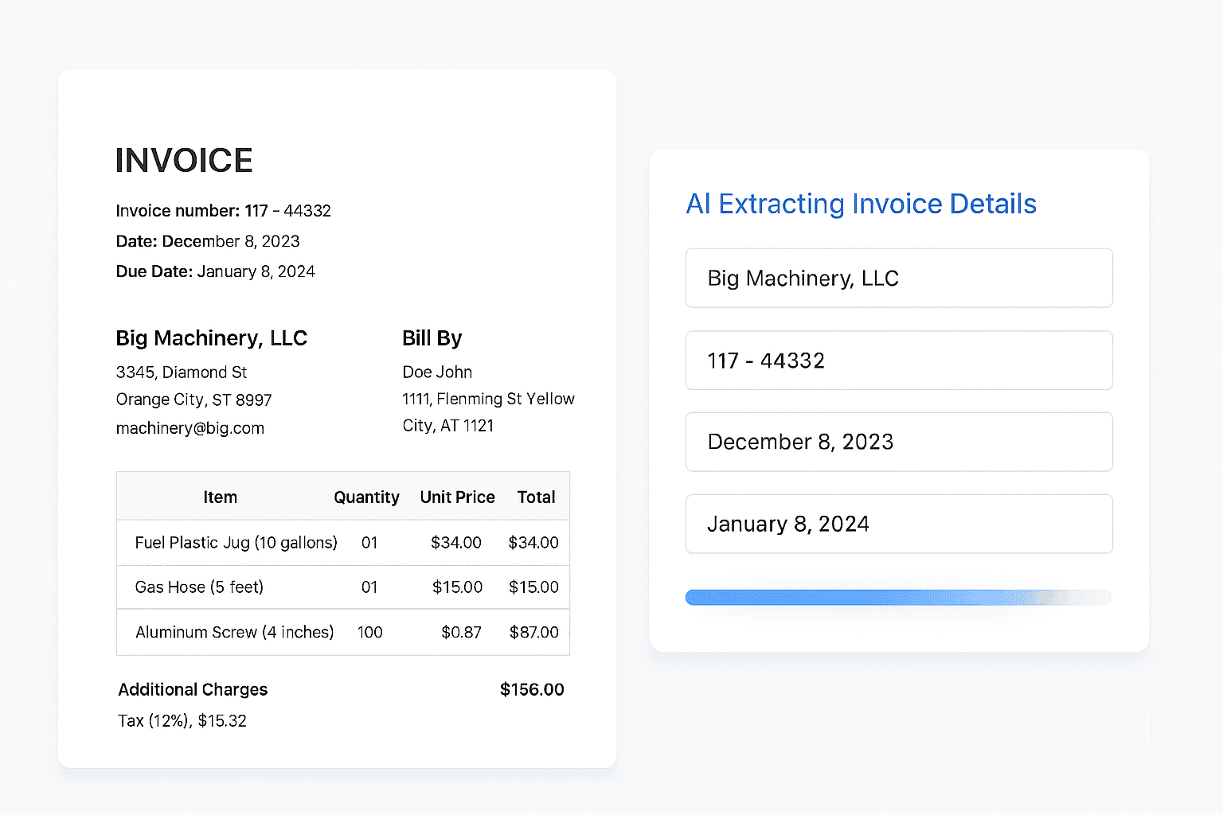Click the $87.00 total cell
Viewport: 1223px width, 815px height.
coord(533,633)
